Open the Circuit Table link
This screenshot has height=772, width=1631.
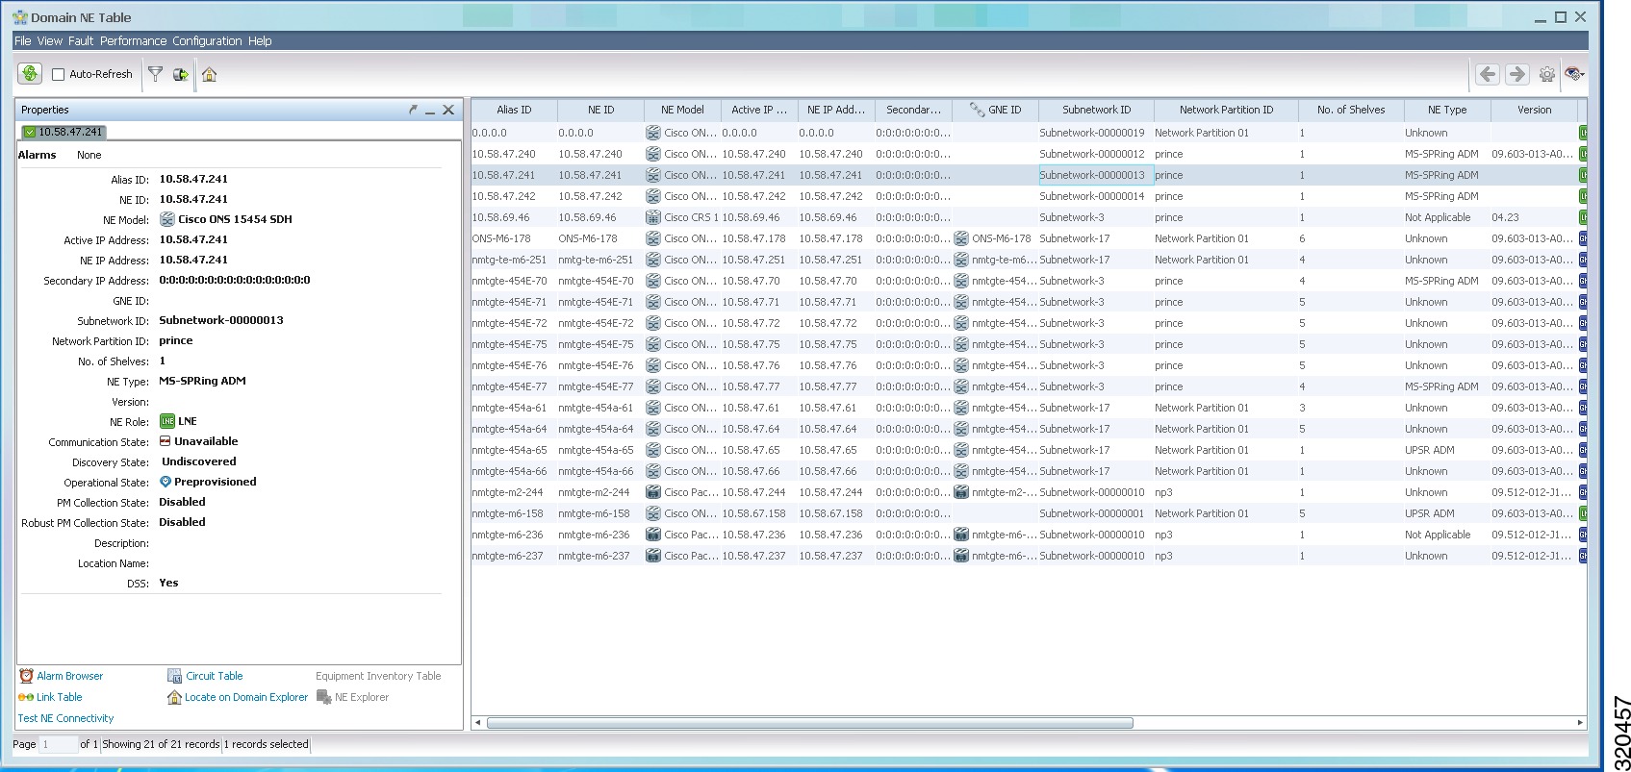(214, 676)
